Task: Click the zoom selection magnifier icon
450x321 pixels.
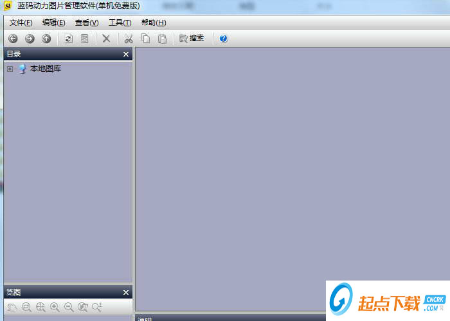Action: (83, 308)
